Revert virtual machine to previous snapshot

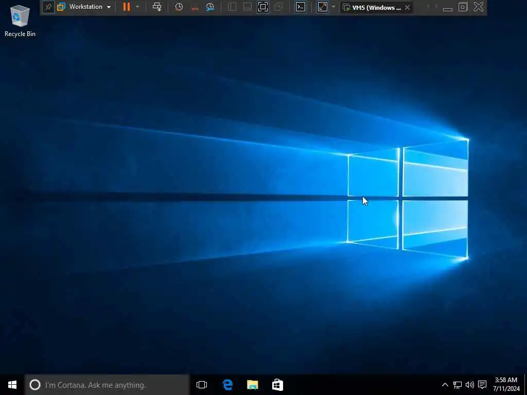(x=195, y=7)
